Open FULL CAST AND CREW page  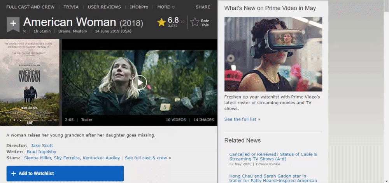click(x=30, y=7)
